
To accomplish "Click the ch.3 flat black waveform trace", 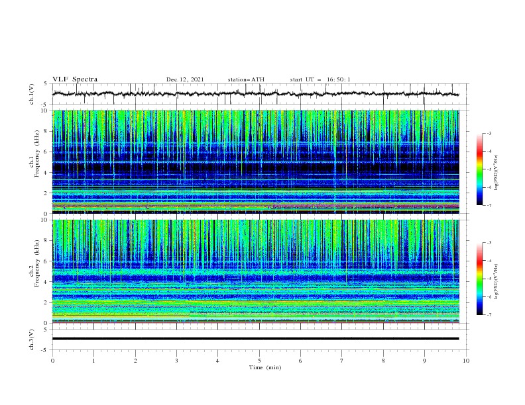I will [255, 339].
